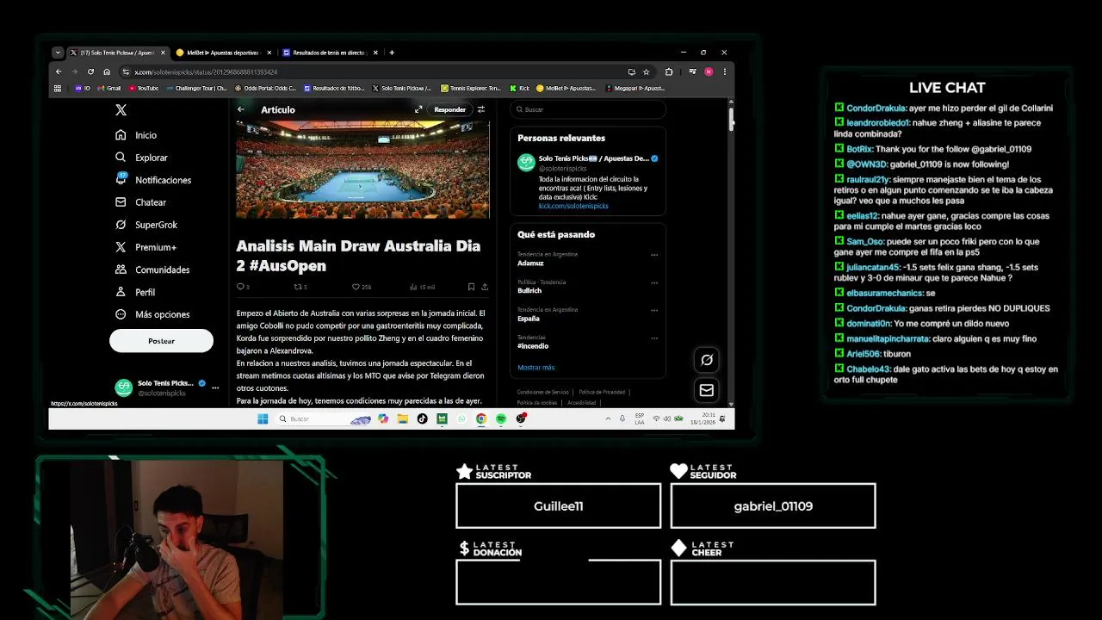Screen dimensions: 1102x620
Task: Open File Explorer from taskbar
Action: [x=402, y=418]
